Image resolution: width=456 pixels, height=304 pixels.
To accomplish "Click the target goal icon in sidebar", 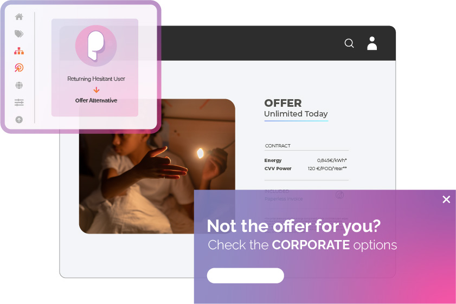I will [19, 68].
